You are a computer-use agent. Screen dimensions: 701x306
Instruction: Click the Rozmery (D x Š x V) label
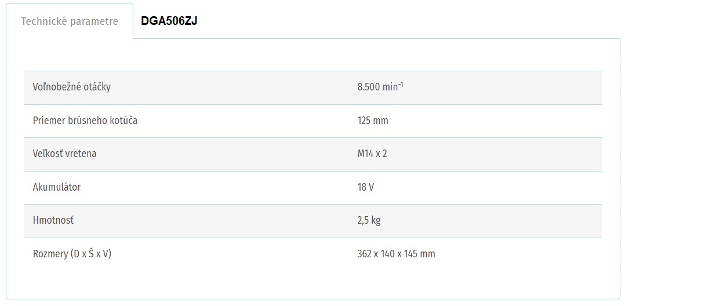coord(72,254)
